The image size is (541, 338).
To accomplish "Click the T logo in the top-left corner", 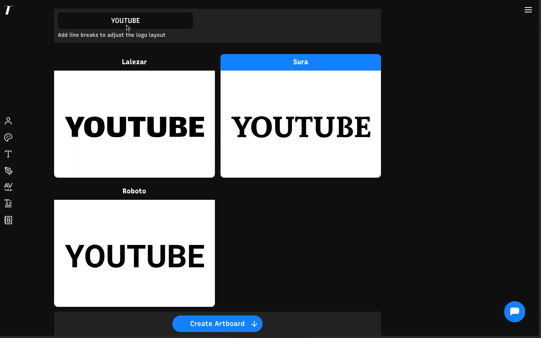I will pos(8,10).
